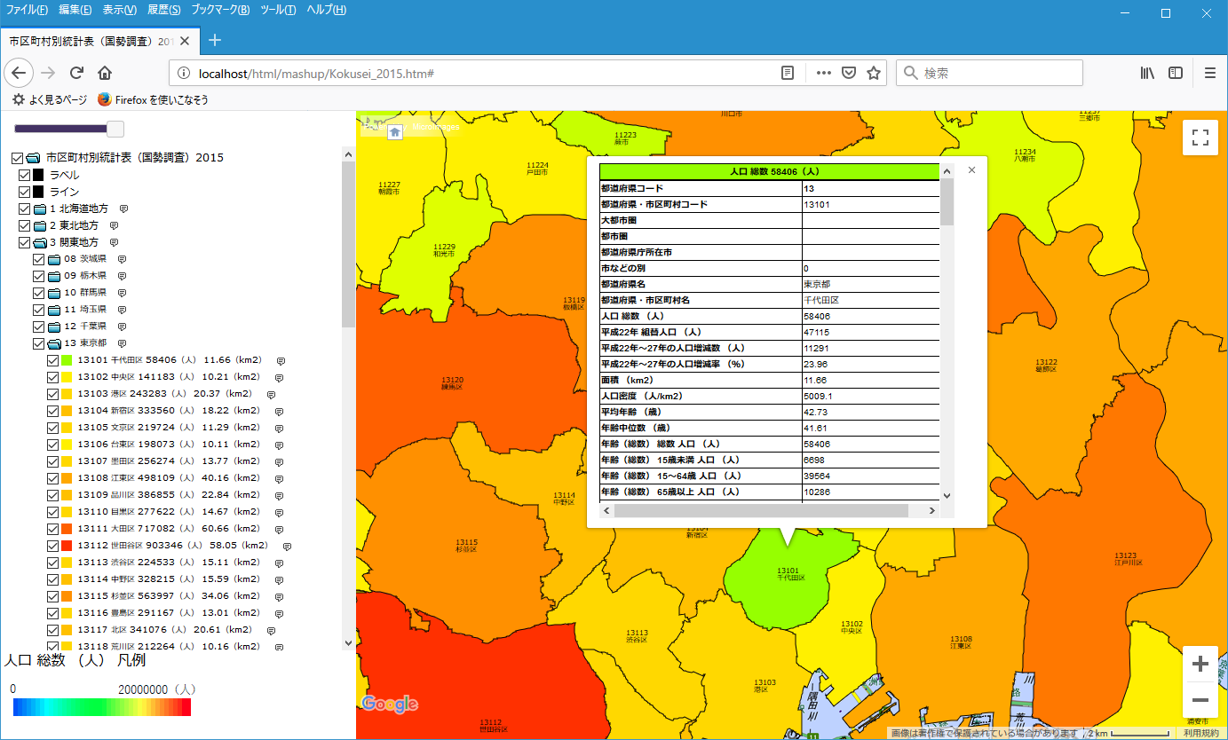Open the Firefox hamburger menu

click(1209, 73)
